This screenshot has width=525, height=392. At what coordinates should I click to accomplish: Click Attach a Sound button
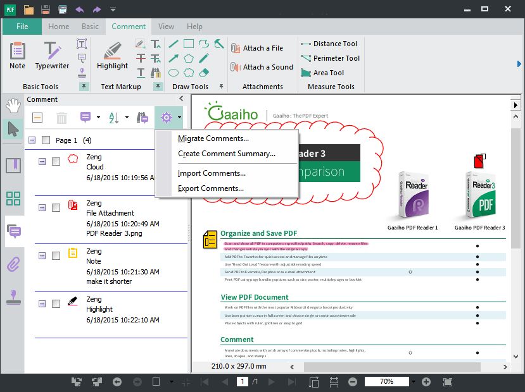(262, 67)
